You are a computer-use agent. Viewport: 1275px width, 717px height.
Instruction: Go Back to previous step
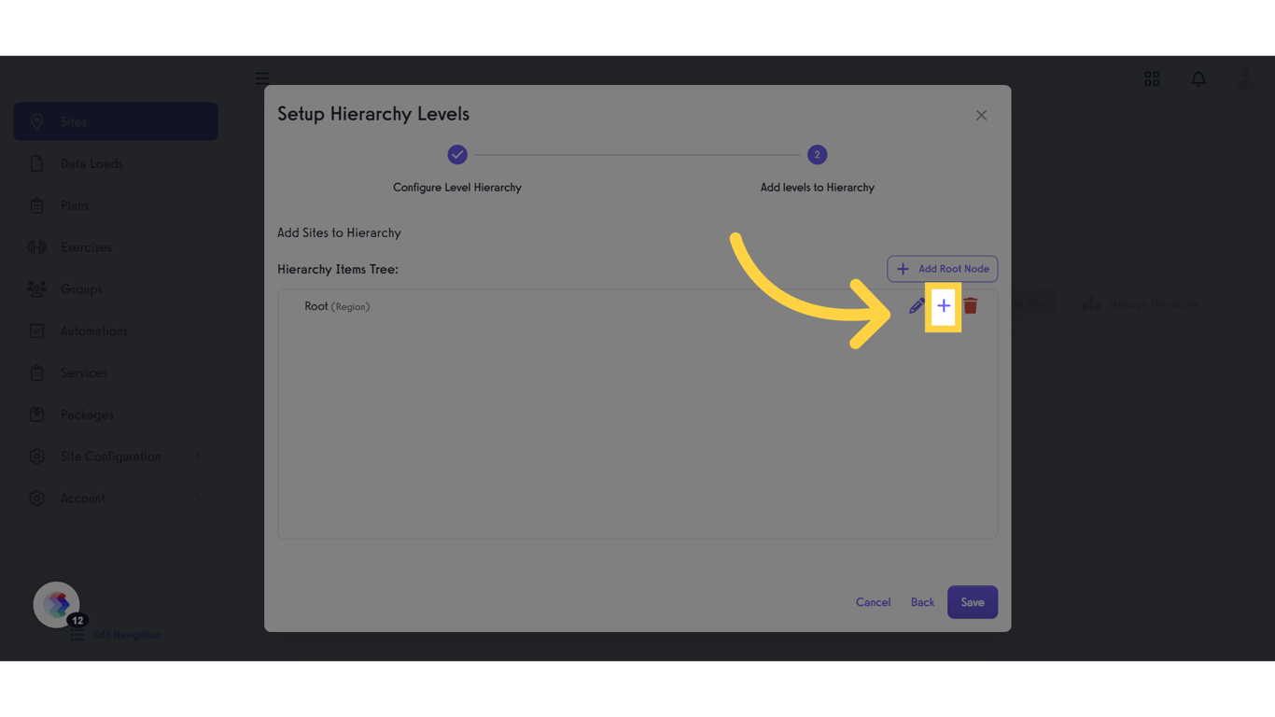922,602
